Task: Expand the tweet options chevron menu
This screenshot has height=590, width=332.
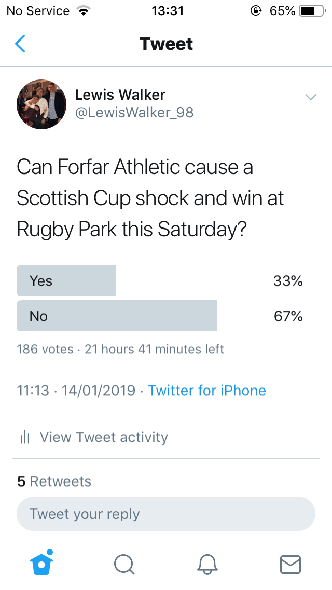Action: [x=310, y=97]
